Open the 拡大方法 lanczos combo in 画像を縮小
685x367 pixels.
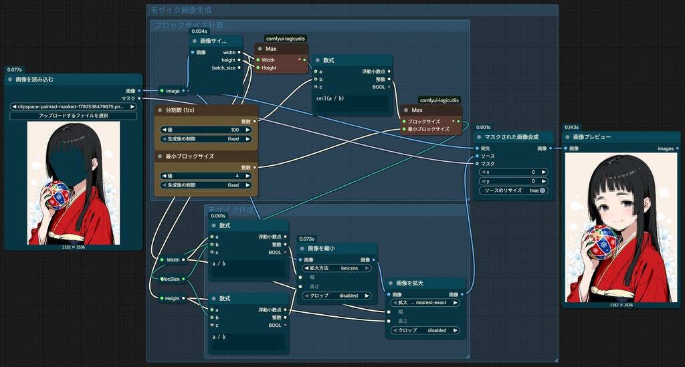click(337, 268)
